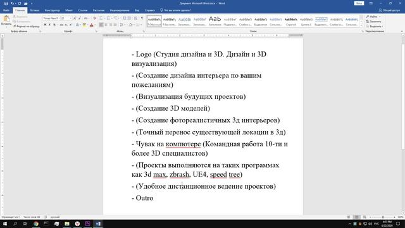The height and width of the screenshot is (228, 405).
Task: Apply the Normal (Обычный) style
Action: point(154,21)
